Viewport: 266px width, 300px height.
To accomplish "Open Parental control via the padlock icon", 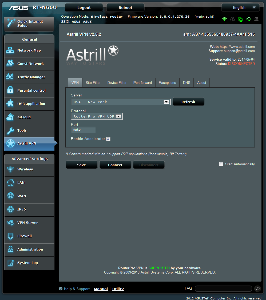I will [10, 90].
